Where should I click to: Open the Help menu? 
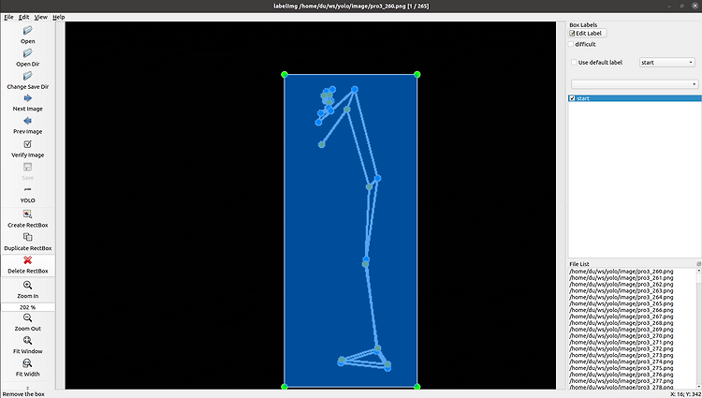pyautogui.click(x=59, y=17)
